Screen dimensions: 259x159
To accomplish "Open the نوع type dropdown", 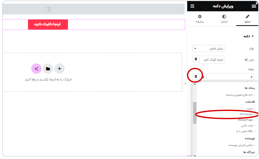I will (208, 48).
